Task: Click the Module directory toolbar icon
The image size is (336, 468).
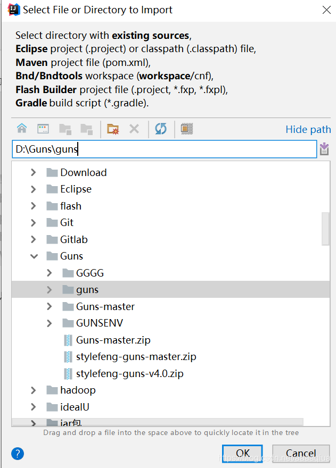Action: tap(87, 129)
